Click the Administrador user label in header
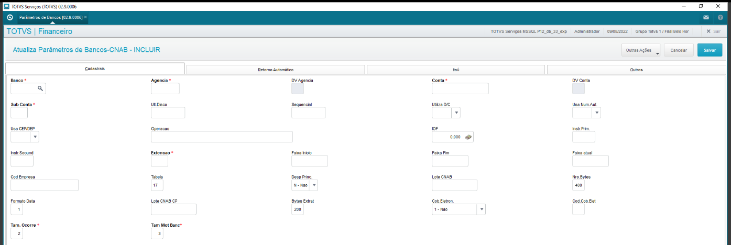 pyautogui.click(x=587, y=31)
